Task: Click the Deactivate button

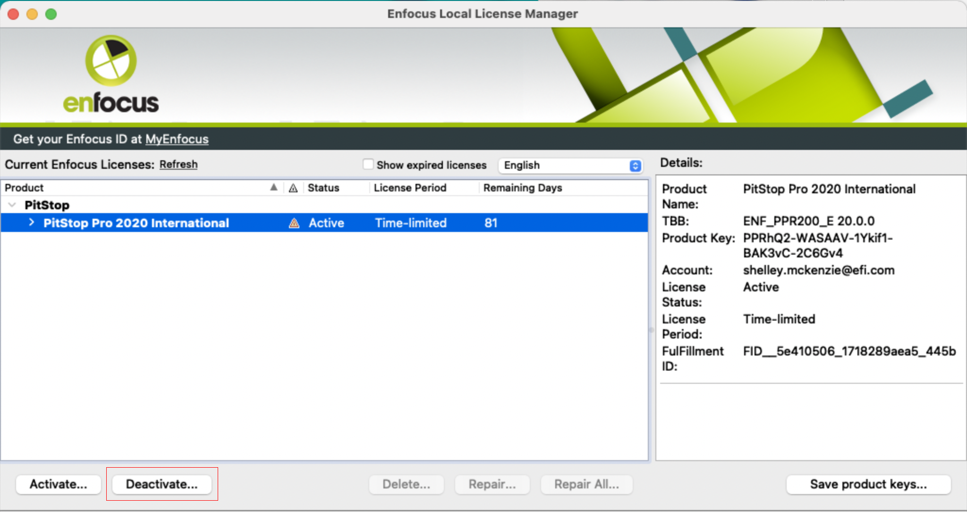Action: tap(162, 484)
